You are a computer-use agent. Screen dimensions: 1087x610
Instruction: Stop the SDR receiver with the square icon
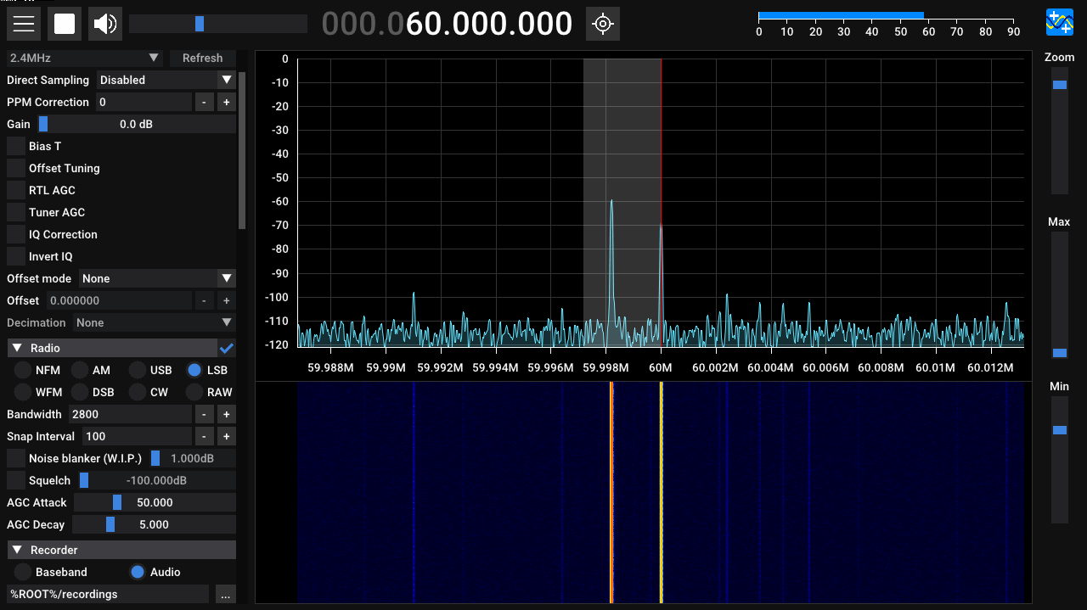[64, 23]
